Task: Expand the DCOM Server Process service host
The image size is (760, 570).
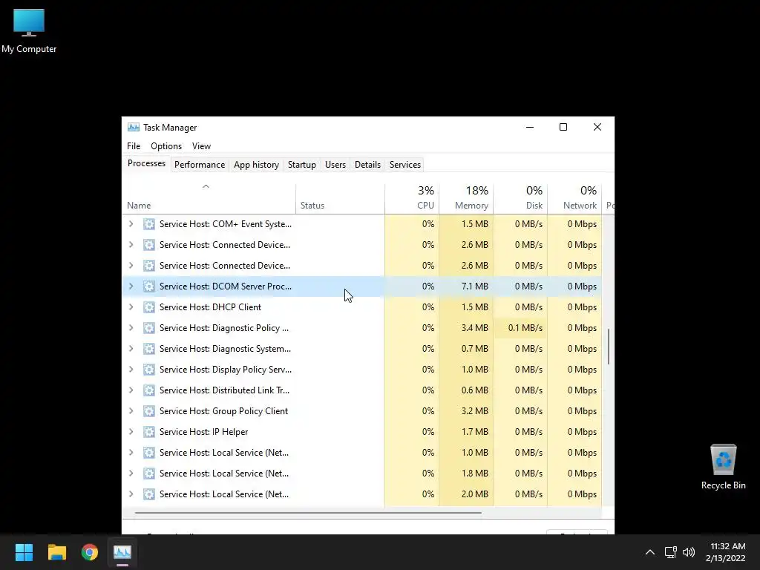Action: click(x=131, y=286)
